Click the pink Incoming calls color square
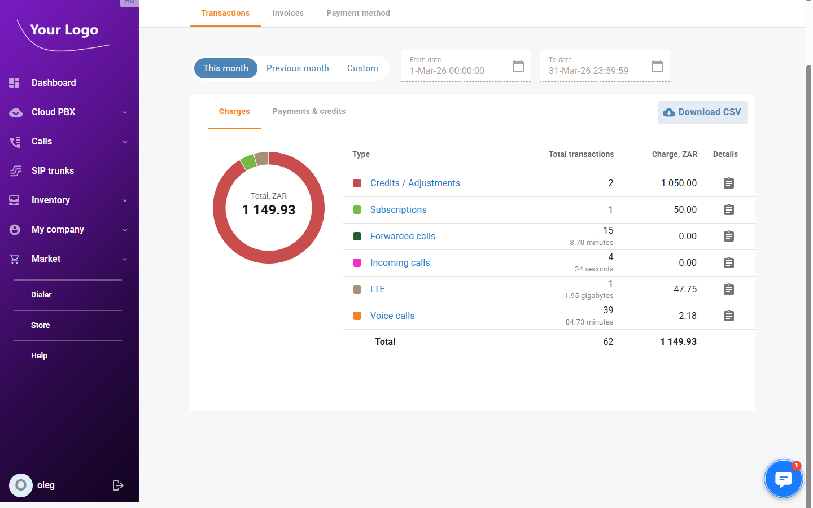Image resolution: width=813 pixels, height=508 pixels. tap(357, 262)
